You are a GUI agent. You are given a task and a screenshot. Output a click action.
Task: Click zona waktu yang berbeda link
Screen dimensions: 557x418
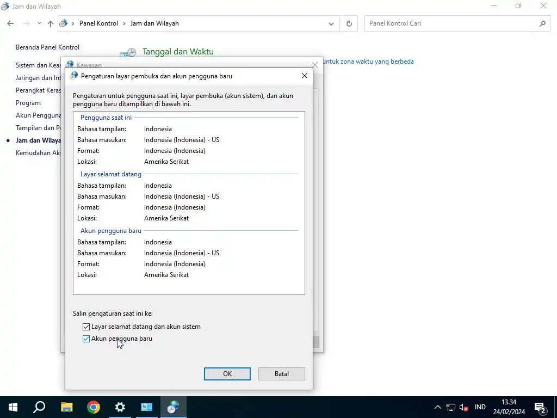368,62
